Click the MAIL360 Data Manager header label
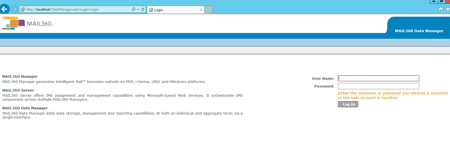 pyautogui.click(x=419, y=31)
